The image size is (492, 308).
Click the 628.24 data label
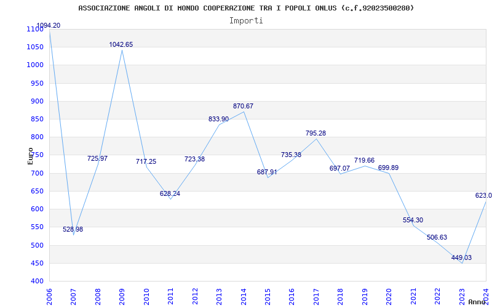click(x=170, y=193)
